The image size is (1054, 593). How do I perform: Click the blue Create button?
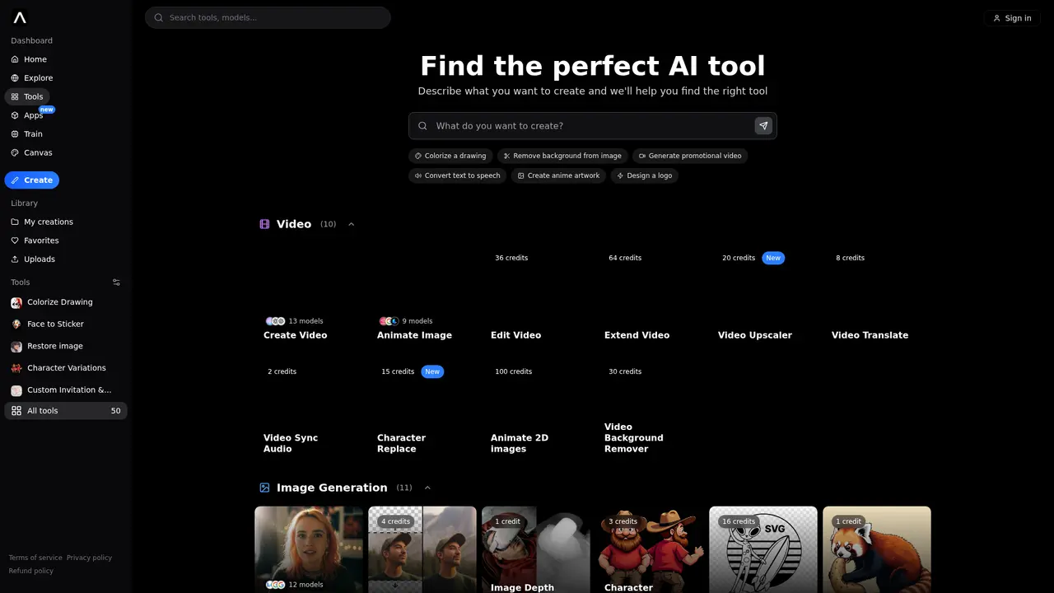[x=32, y=180]
